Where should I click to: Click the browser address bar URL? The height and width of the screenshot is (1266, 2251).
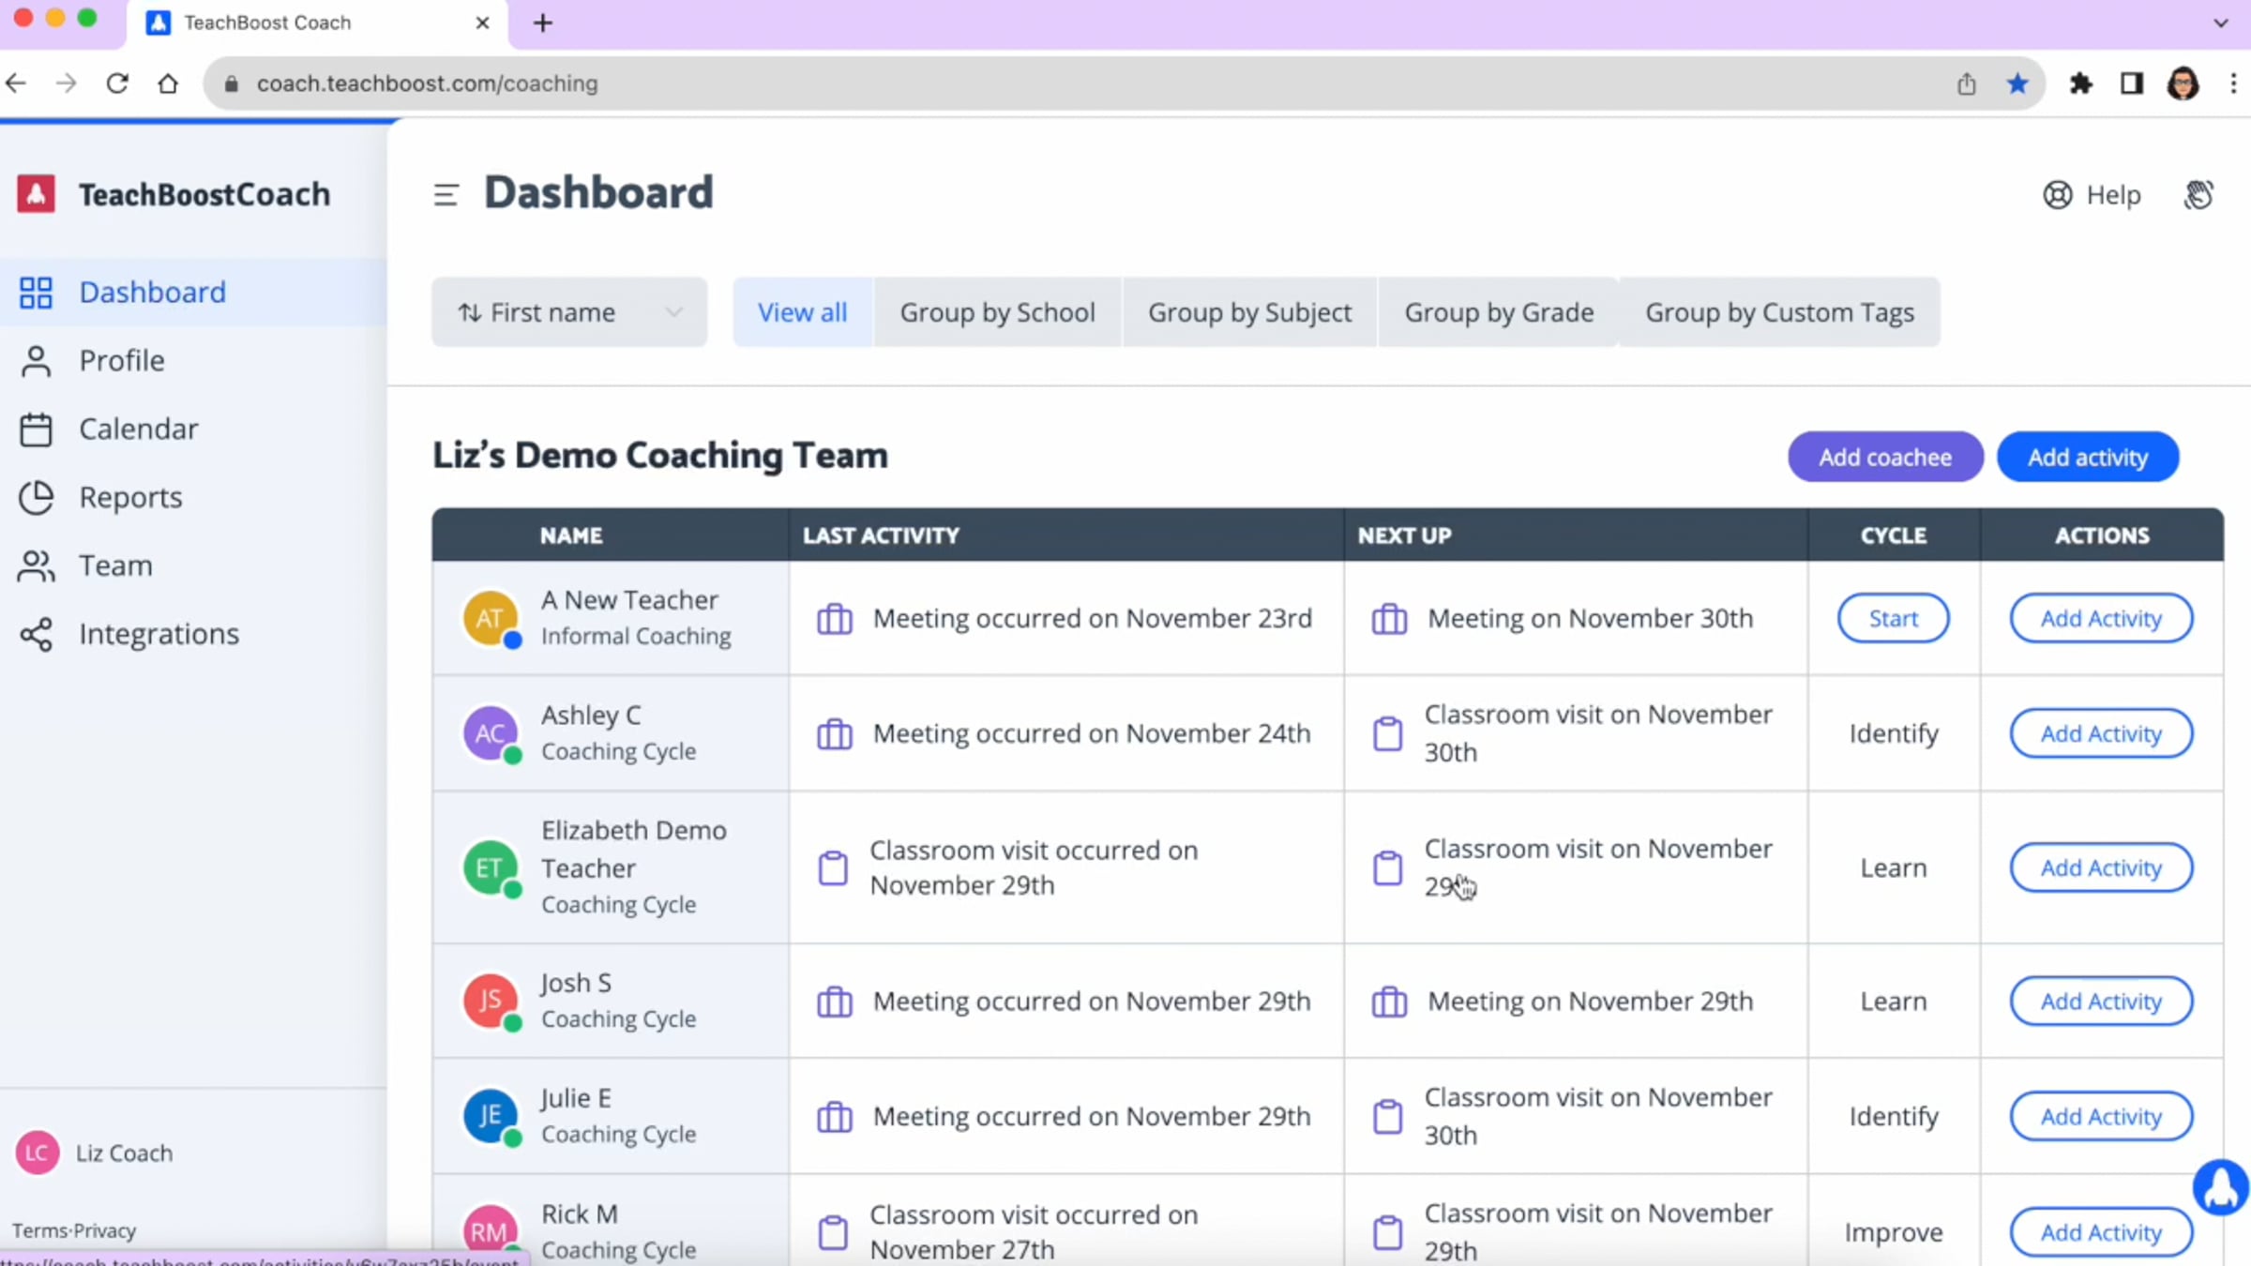(x=427, y=83)
